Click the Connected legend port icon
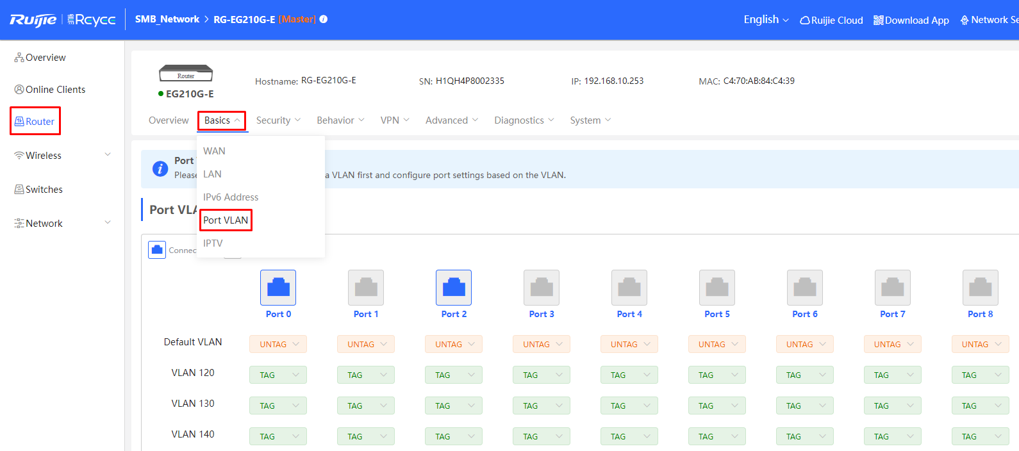The height and width of the screenshot is (451, 1019). coord(157,250)
